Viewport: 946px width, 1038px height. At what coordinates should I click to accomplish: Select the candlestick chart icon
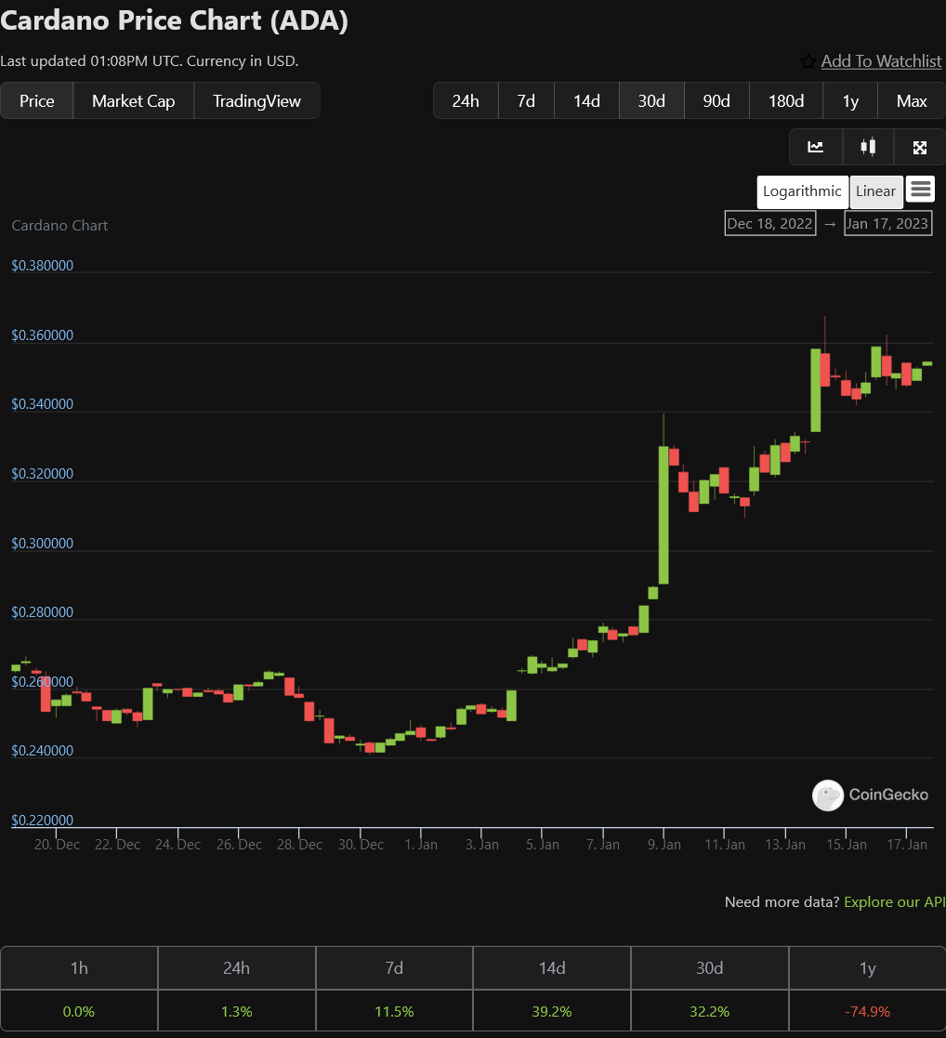pyautogui.click(x=868, y=147)
